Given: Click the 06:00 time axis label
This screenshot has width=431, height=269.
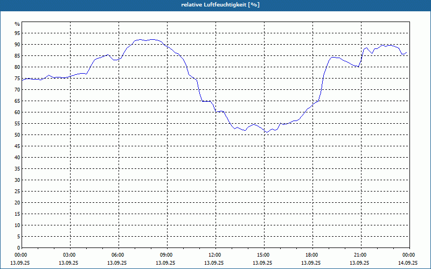Looking at the screenshot, I should click(119, 255).
